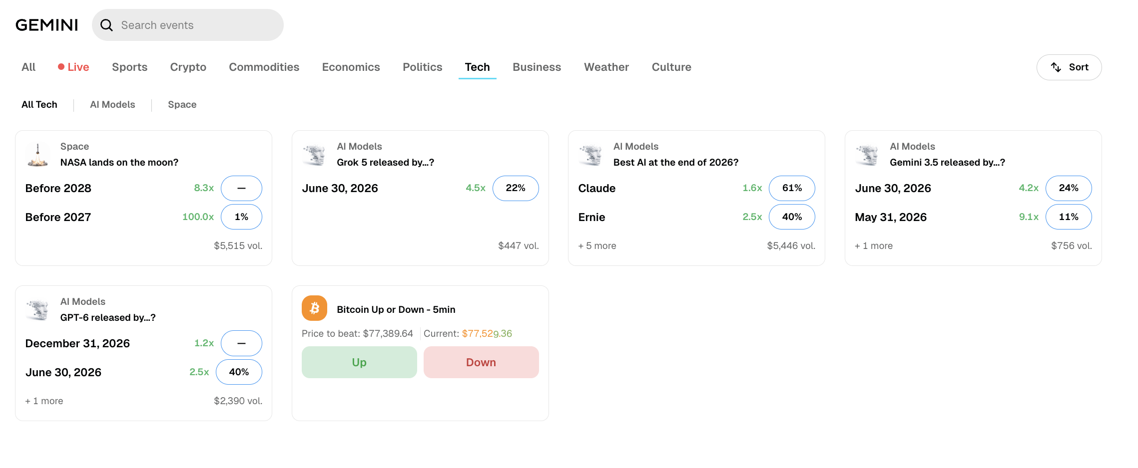Screen dimensions: 1138x468
Task: Open Grok 5 released by market
Action: coord(386,163)
